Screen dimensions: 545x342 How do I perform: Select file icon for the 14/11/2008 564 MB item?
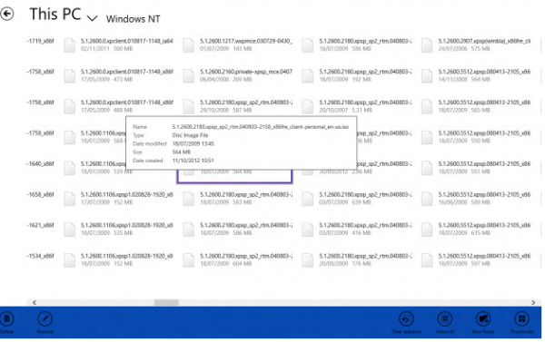[427, 76]
